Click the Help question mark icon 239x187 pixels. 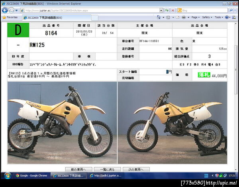[227, 18]
